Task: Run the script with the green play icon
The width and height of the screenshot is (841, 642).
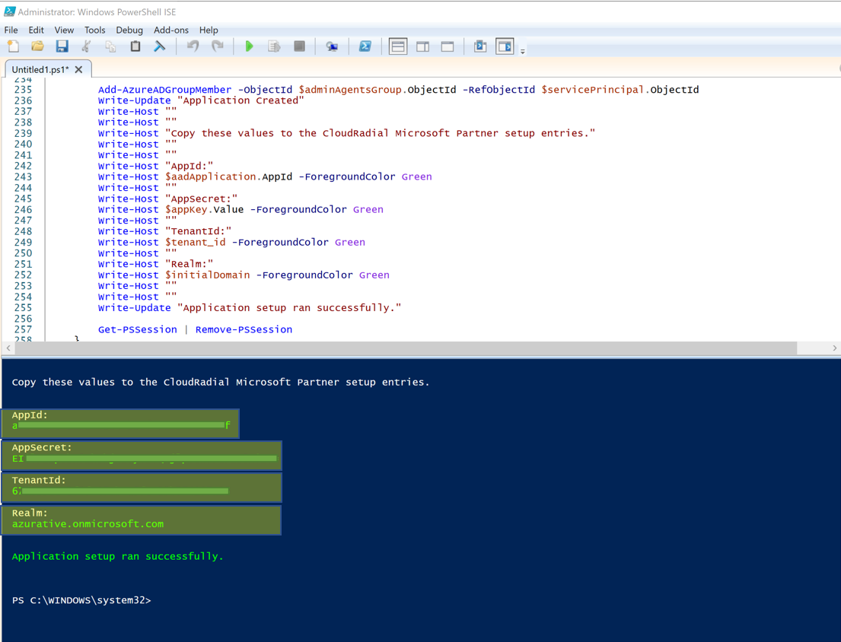Action: tap(249, 46)
